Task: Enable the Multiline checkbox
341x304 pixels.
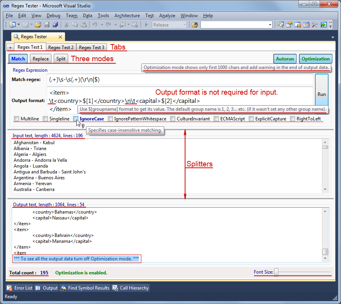Action: (x=16, y=119)
